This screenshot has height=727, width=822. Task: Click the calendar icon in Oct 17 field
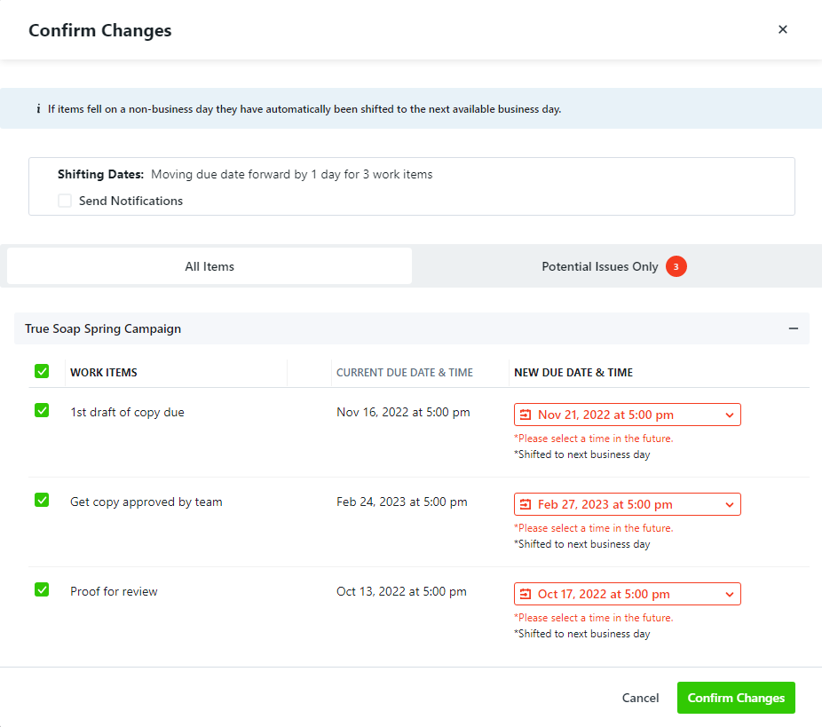[526, 594]
